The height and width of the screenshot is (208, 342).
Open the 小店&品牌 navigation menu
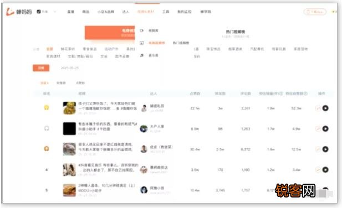(x=106, y=12)
